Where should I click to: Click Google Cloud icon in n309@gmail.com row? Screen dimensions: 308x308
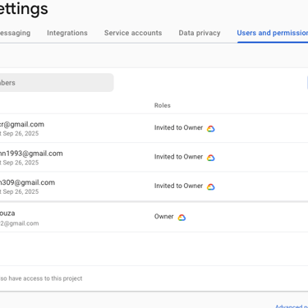(210, 186)
